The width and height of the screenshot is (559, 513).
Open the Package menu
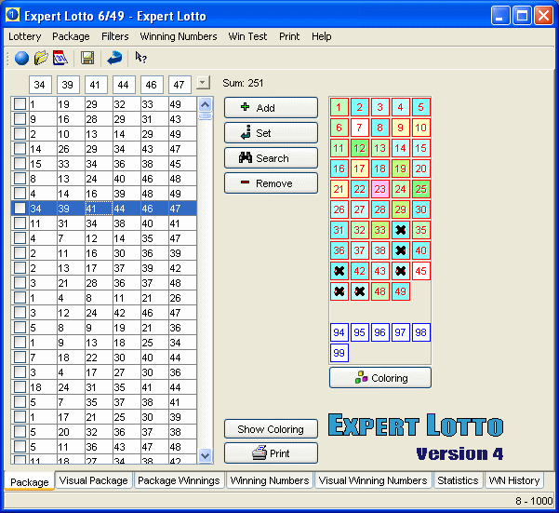click(x=71, y=36)
